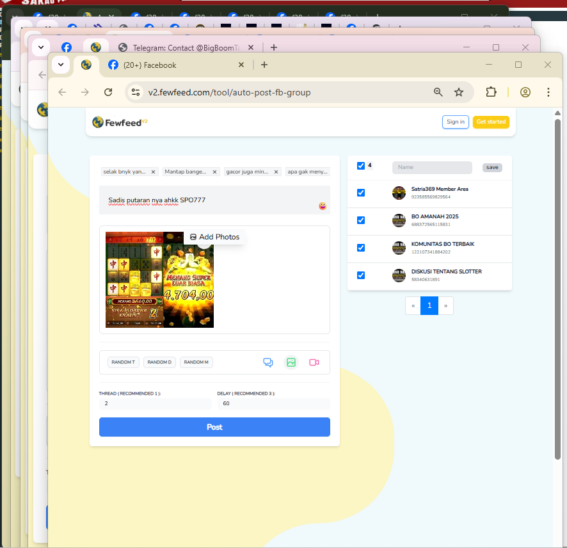Select page 1 in pagination
567x548 pixels.
point(429,305)
